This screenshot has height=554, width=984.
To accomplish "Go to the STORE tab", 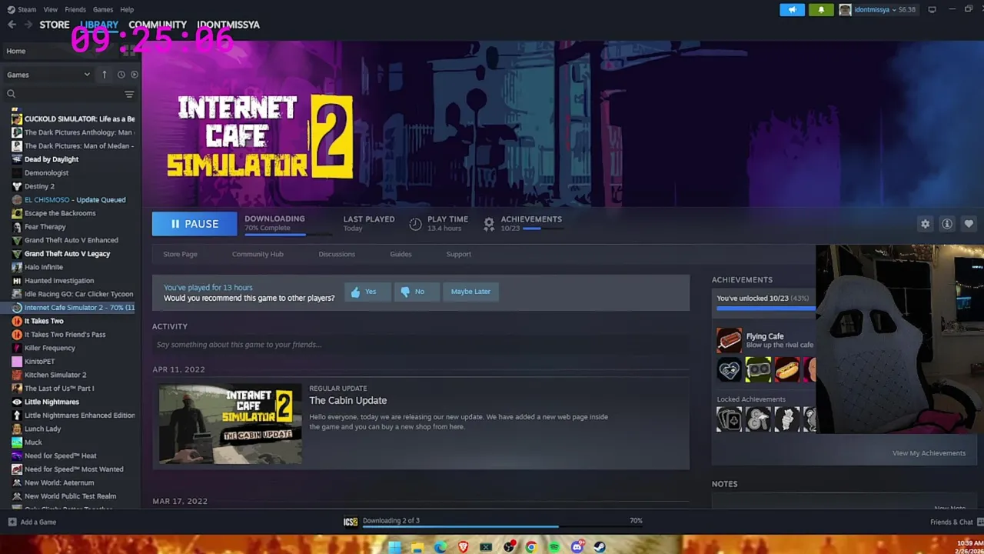I will pos(55,25).
